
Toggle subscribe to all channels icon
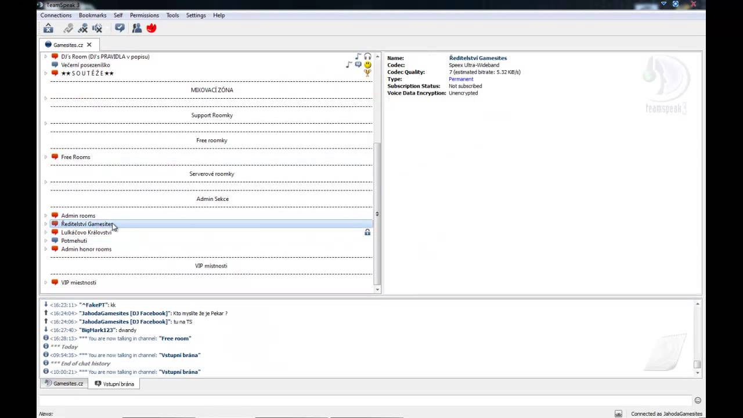120,28
